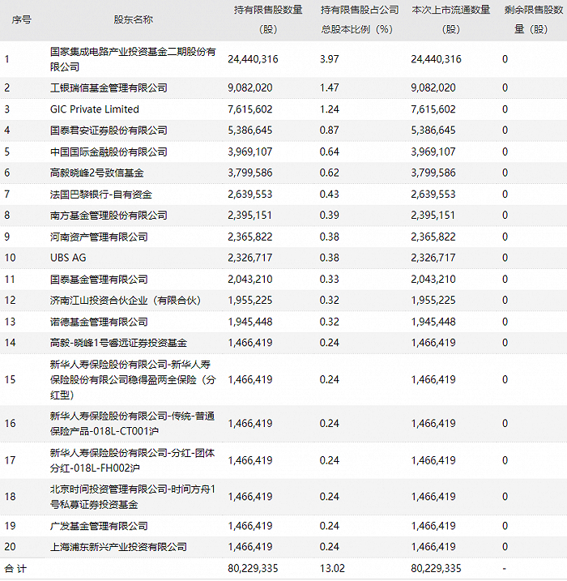The image size is (567, 581).
Task: Click held shares 2,043,210 in row 11
Action: [250, 280]
